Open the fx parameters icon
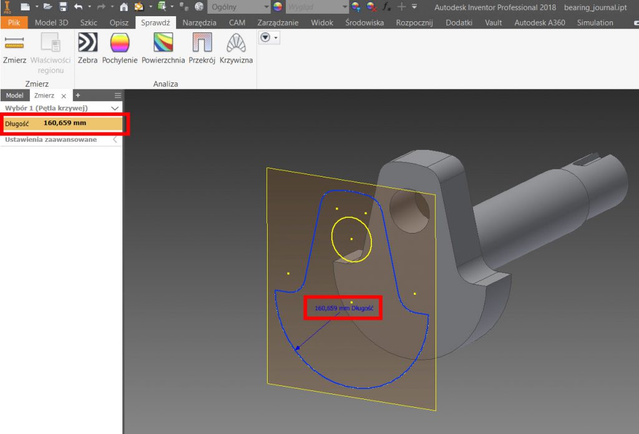The height and width of the screenshot is (434, 639). click(x=387, y=7)
